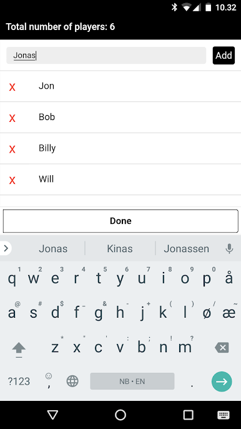The image size is (241, 429).
Task: Choose the Kinas word suggestion
Action: pos(120,249)
